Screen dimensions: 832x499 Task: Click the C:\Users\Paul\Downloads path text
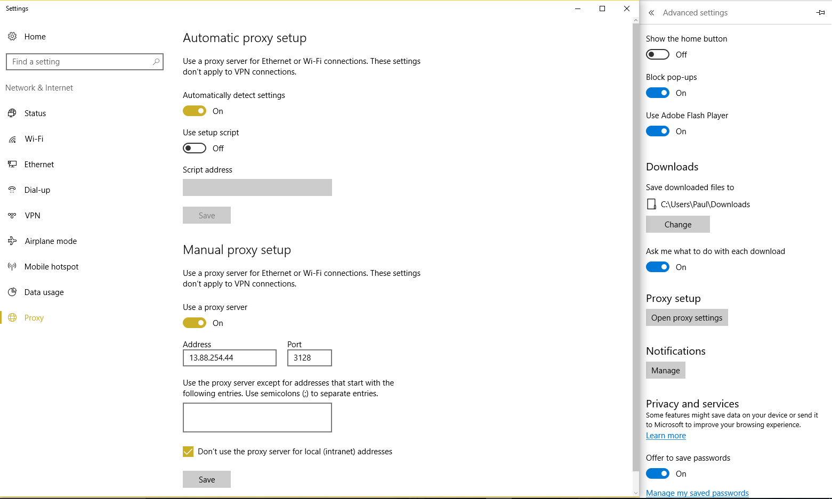pos(705,204)
